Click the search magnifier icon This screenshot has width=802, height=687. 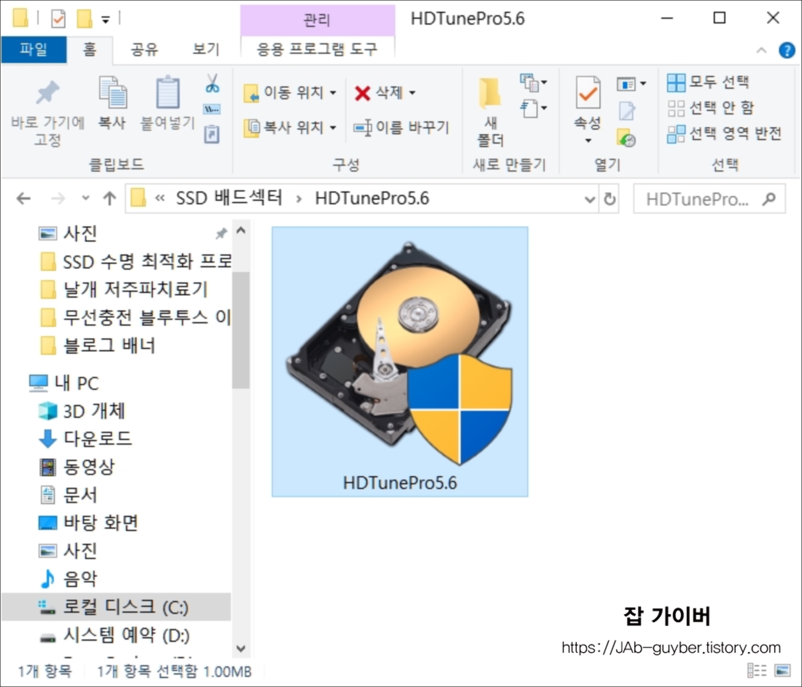coord(769,199)
